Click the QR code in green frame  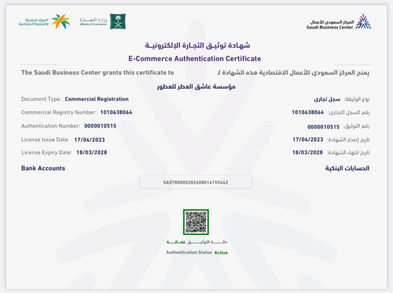196,222
